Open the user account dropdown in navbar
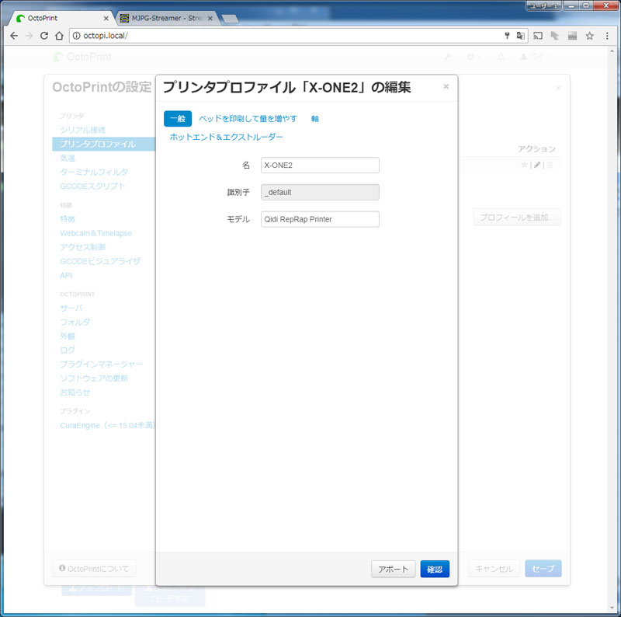 [535, 57]
